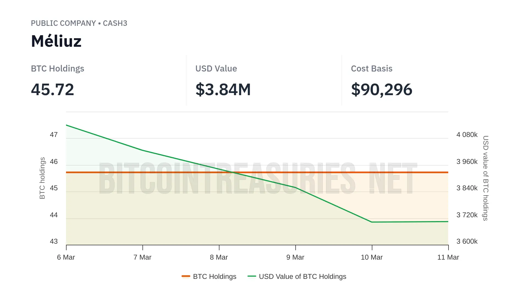528x297 pixels.
Task: Click the 8 Mar x-axis label
Action: [x=219, y=257]
